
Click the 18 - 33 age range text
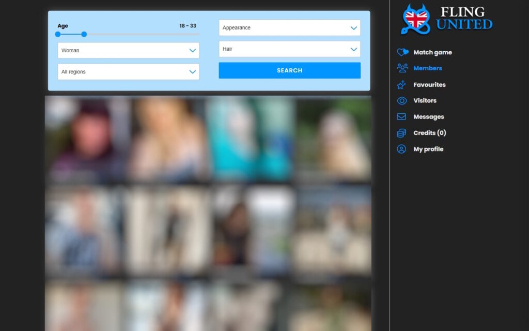click(188, 26)
